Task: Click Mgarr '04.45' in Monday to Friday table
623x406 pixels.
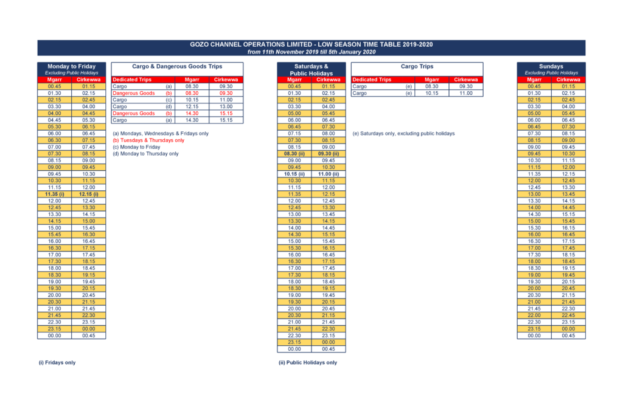Action: click(x=54, y=120)
